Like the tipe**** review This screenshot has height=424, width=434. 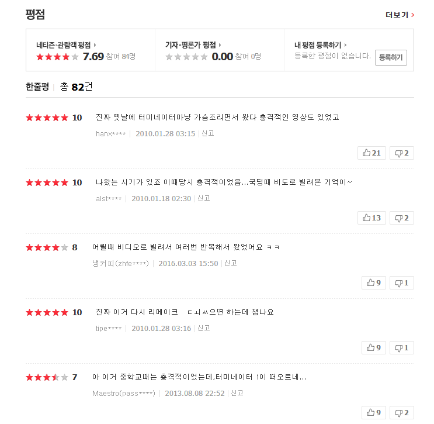tap(374, 347)
